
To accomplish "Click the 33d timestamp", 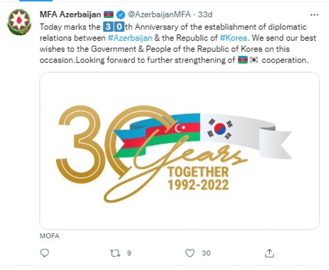I will tap(205, 14).
